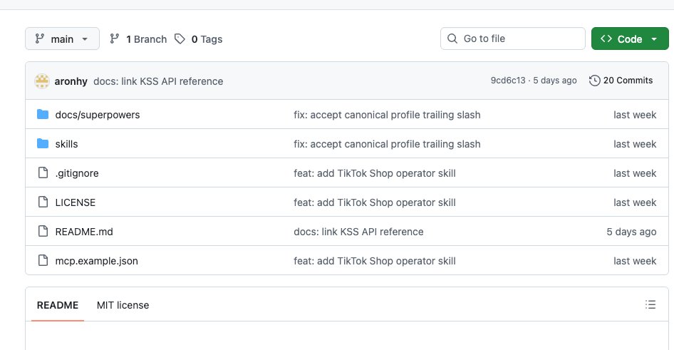Click the LICENSE file icon
The width and height of the screenshot is (674, 350).
[43, 202]
